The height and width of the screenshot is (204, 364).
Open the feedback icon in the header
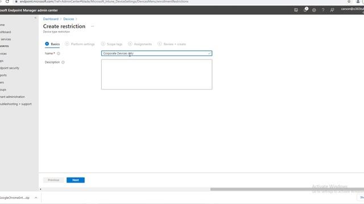pos(332,10)
